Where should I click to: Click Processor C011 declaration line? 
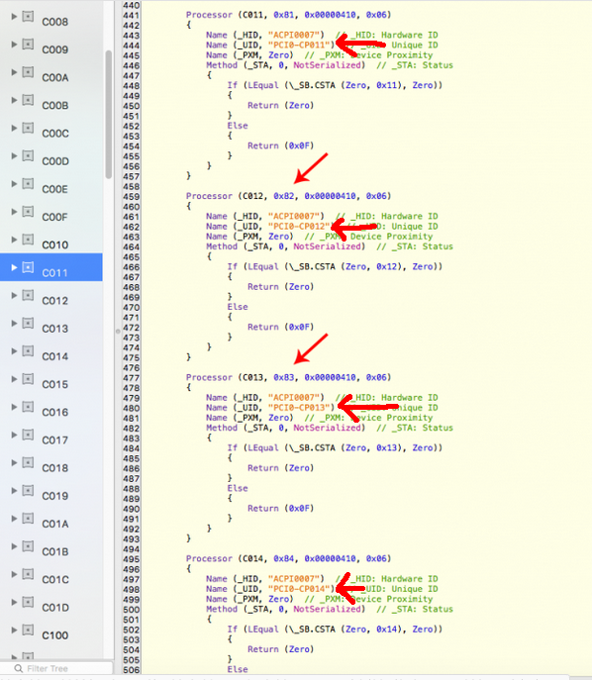[288, 15]
